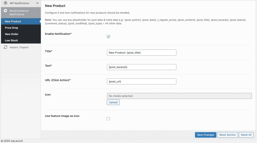Uncheck the Enable Notification checkbox

108,37
